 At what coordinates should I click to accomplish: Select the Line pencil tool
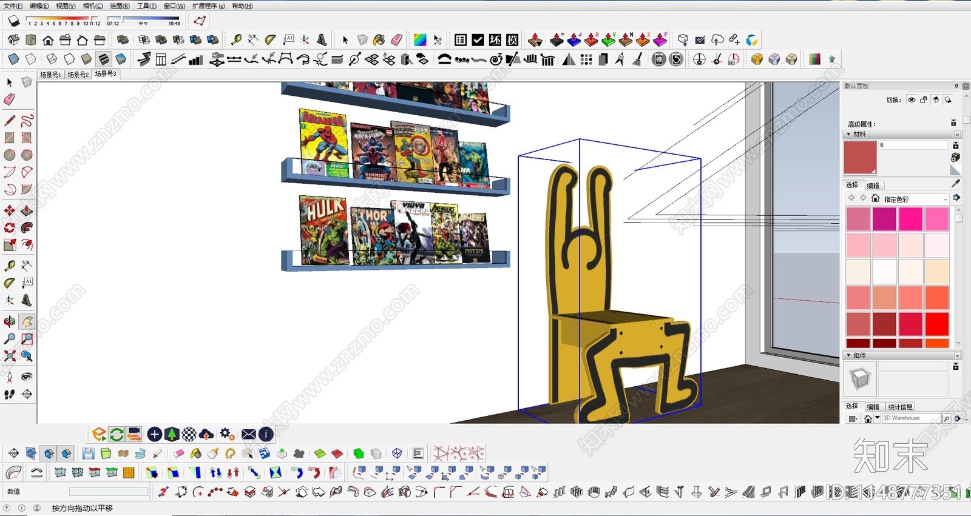(x=10, y=121)
